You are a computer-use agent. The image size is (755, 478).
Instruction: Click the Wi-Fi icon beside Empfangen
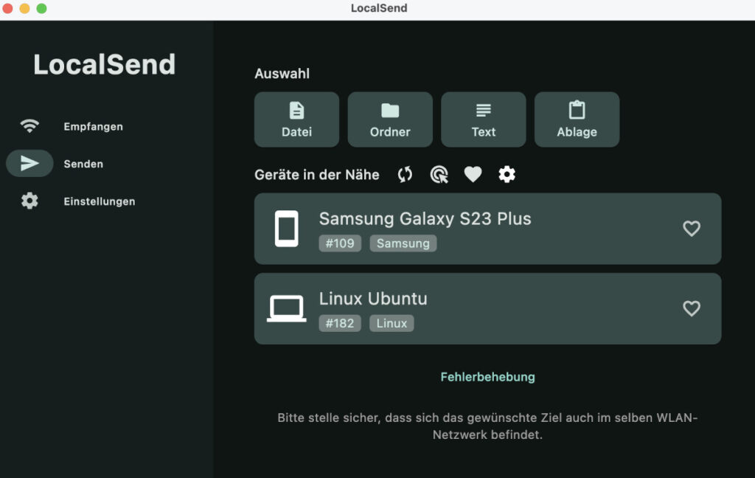[29, 126]
